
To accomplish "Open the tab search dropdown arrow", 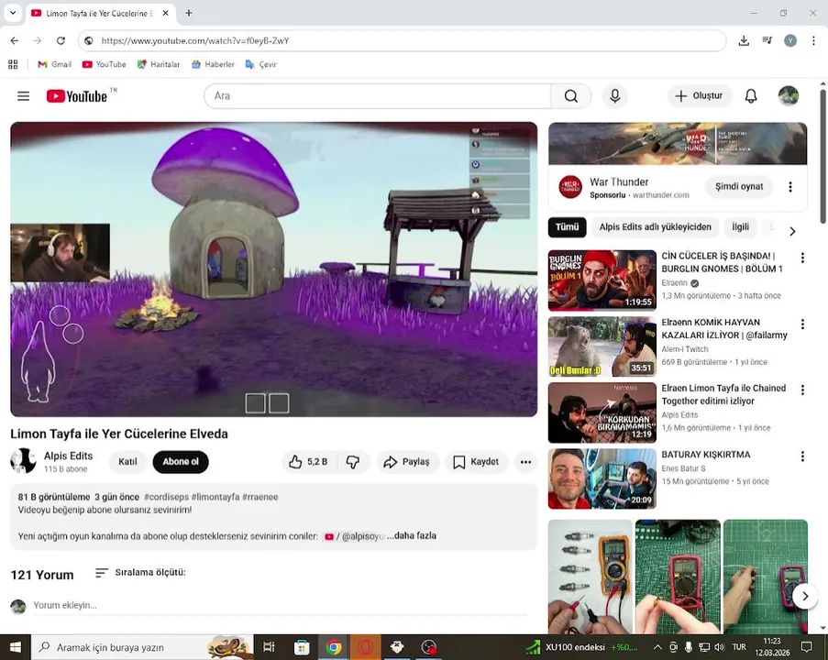I will (13, 13).
